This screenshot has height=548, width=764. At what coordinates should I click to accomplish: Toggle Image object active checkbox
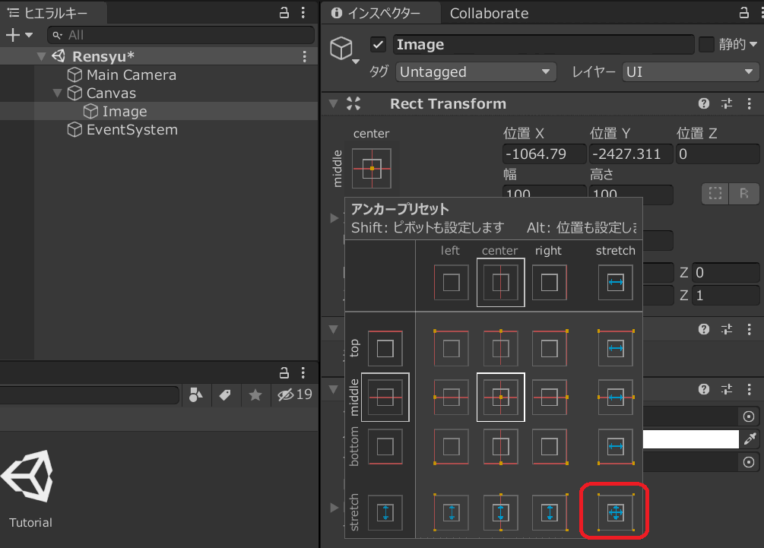378,45
